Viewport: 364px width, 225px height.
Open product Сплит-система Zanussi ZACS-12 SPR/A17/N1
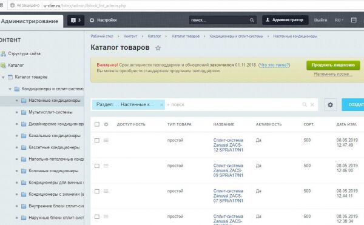coord(228,145)
